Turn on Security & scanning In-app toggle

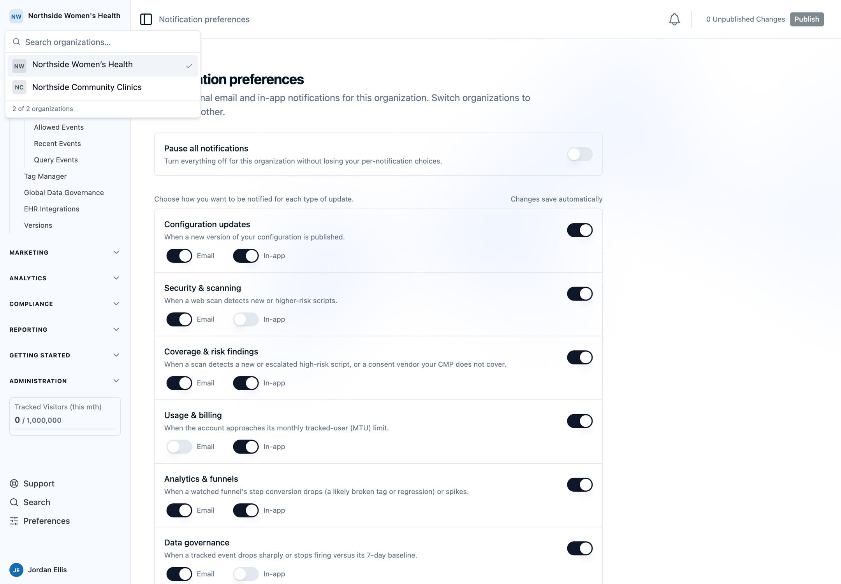[x=246, y=319]
